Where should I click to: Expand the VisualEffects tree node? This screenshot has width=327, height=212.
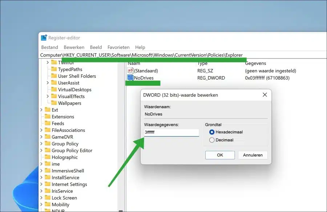click(x=48, y=96)
